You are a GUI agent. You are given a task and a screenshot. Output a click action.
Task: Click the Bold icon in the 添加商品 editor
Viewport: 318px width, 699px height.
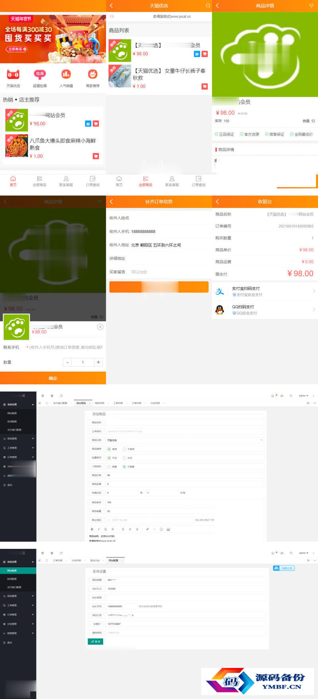pyautogui.click(x=92, y=529)
